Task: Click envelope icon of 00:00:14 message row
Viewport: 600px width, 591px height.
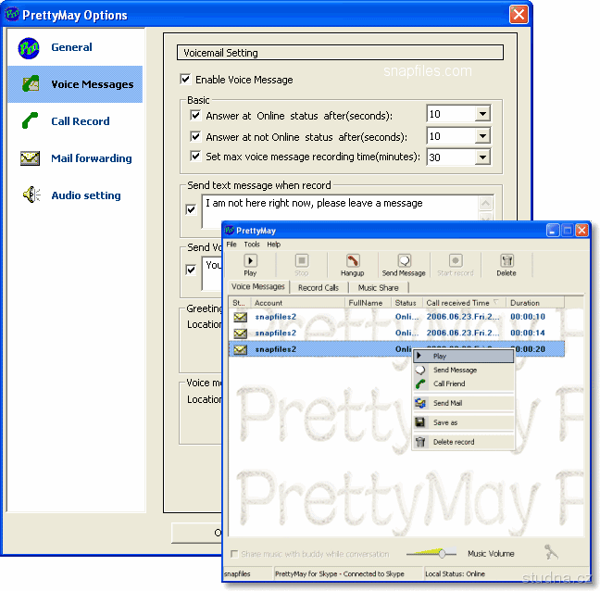Action: [x=241, y=333]
